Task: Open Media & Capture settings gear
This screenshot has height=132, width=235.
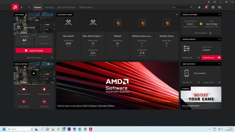Action: pyautogui.click(x=48, y=64)
